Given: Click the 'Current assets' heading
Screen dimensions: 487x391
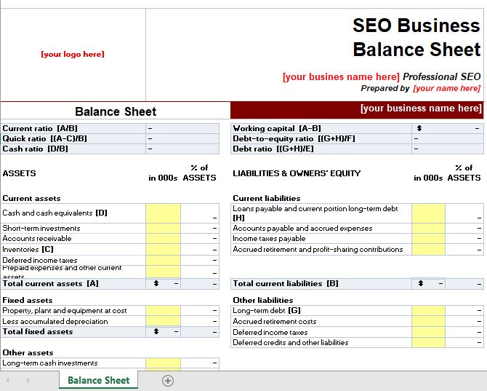Looking at the screenshot, I should coord(31,198).
